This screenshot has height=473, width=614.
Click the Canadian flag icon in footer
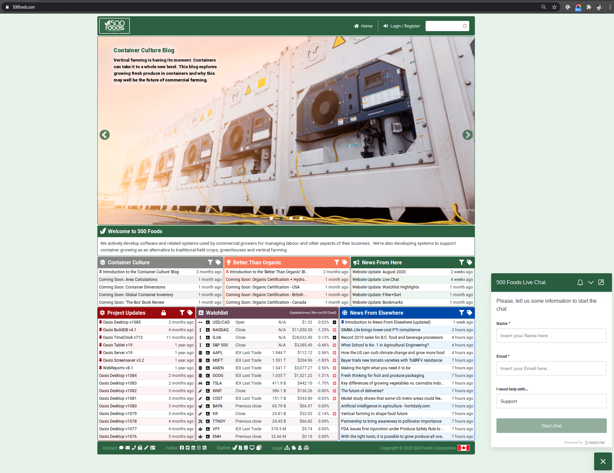coord(464,448)
